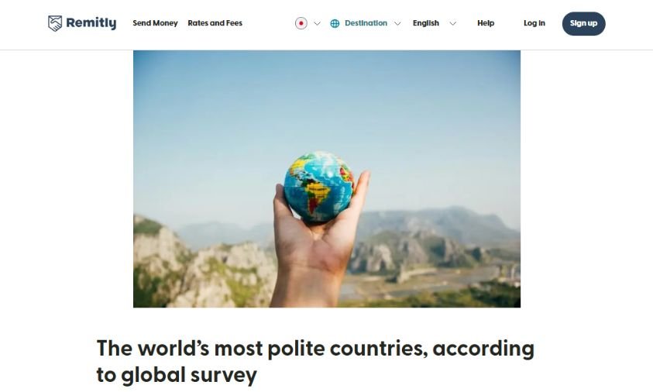This screenshot has height=392, width=653.
Task: Click the toy globe in the hero photo
Action: click(x=318, y=187)
